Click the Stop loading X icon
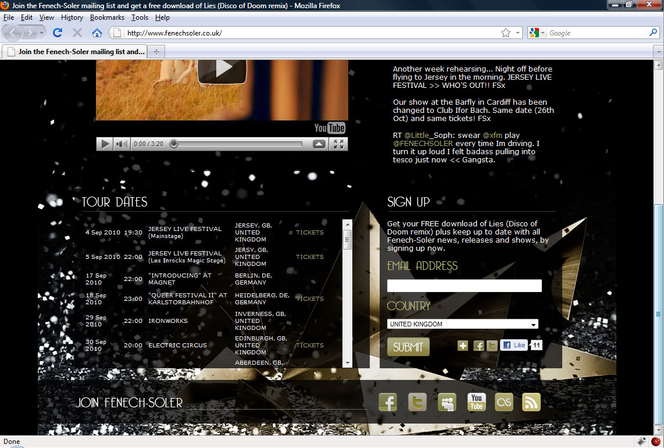664x448 pixels. (77, 33)
